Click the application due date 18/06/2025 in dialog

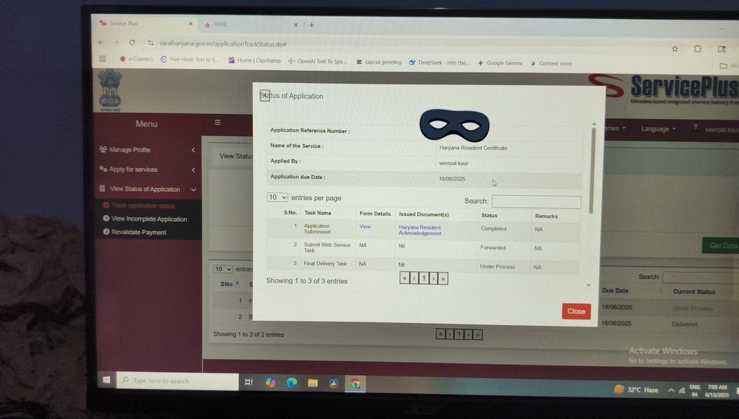452,179
